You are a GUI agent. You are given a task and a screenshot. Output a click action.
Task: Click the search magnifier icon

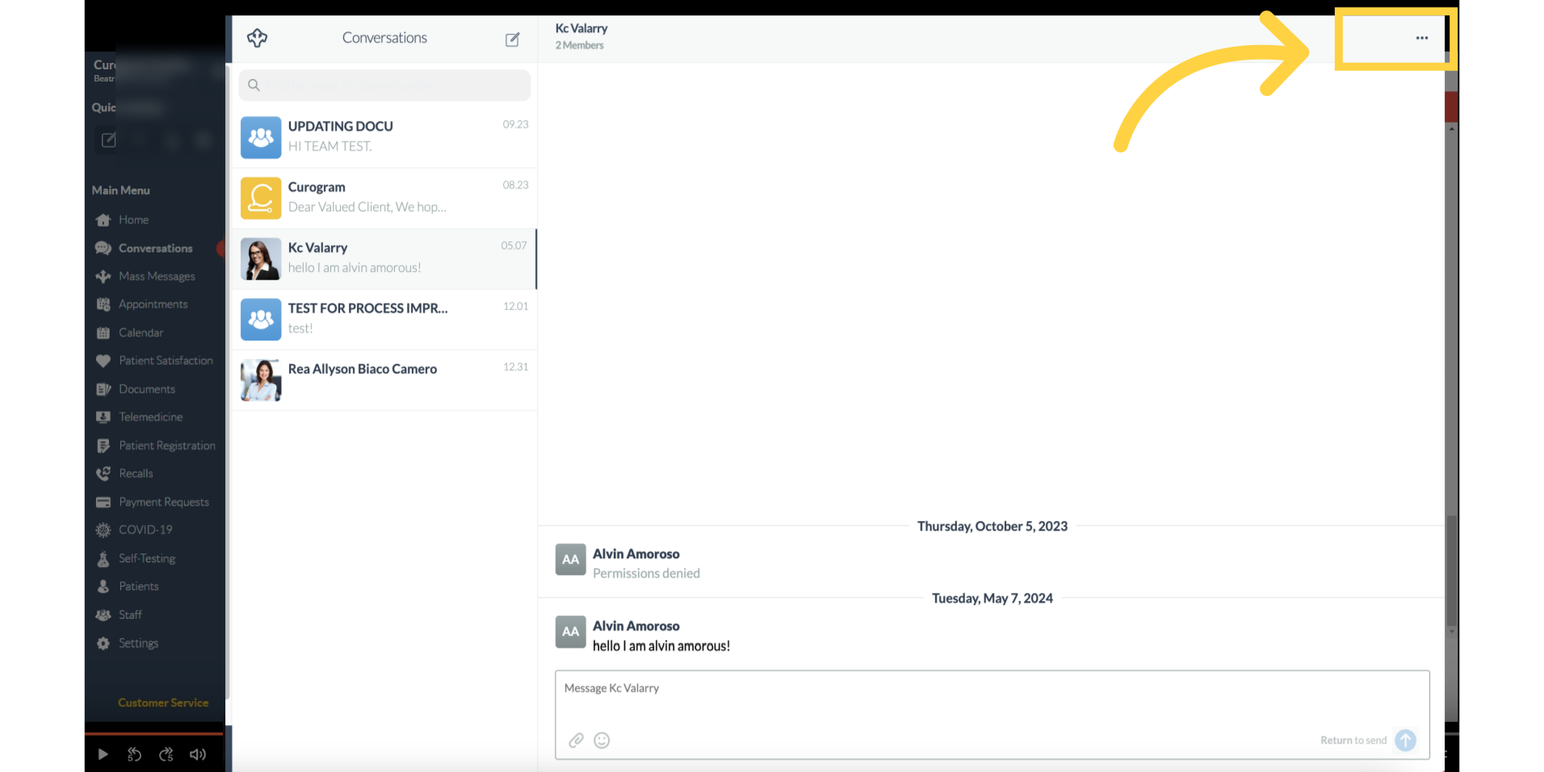pyautogui.click(x=254, y=85)
